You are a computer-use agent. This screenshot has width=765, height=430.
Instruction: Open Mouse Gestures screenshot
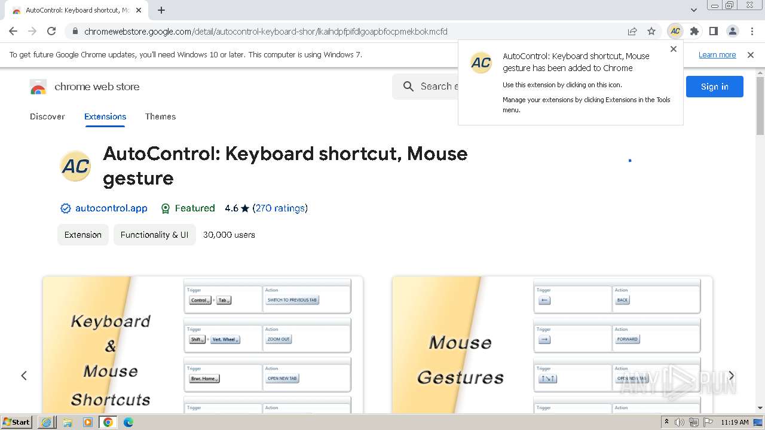click(x=552, y=345)
